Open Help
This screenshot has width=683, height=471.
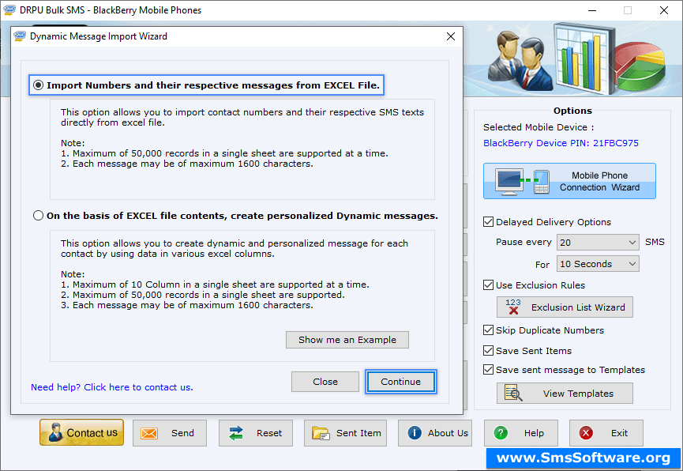coord(521,433)
